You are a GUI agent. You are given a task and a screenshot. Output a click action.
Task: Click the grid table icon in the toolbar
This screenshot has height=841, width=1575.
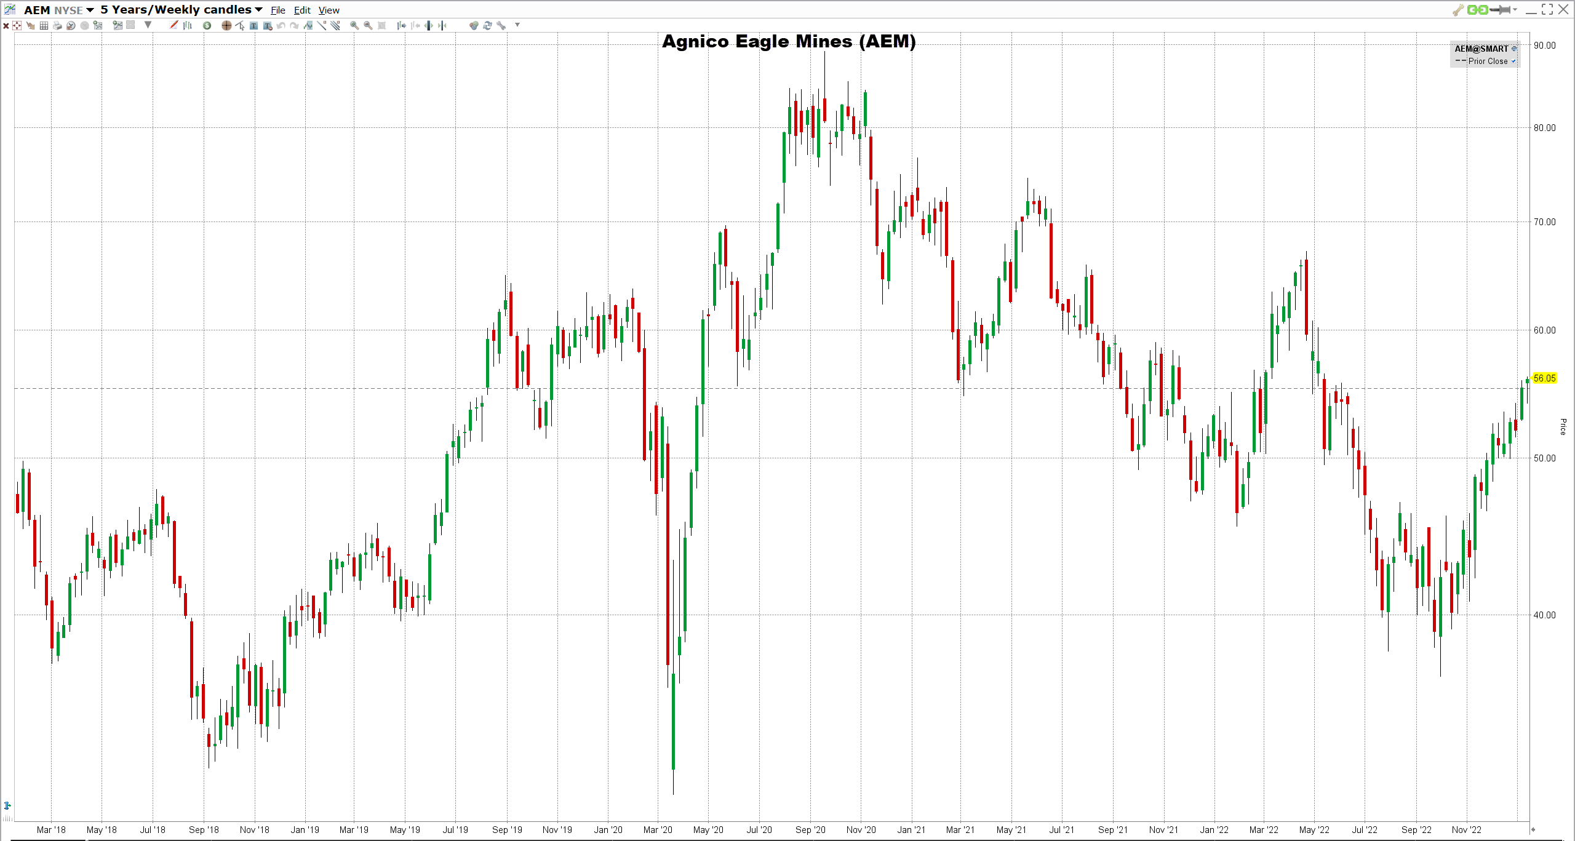click(x=44, y=25)
